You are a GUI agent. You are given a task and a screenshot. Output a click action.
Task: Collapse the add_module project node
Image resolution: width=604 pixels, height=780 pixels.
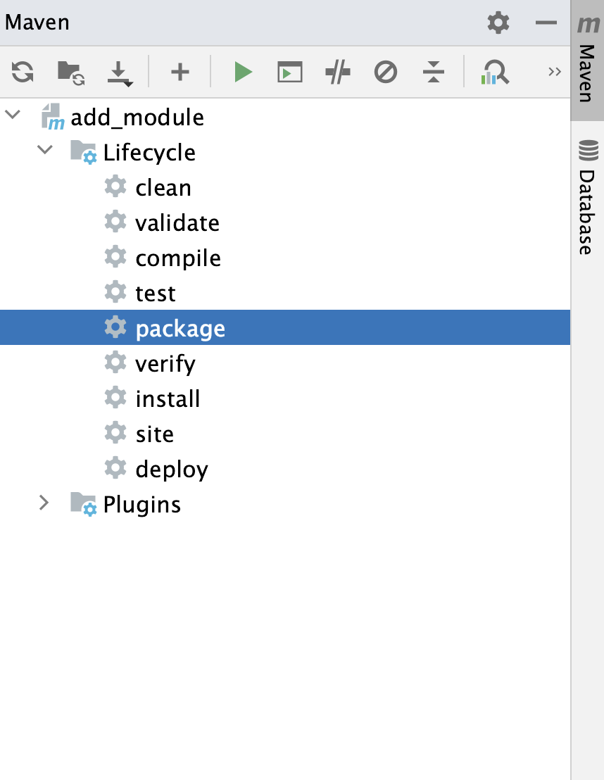click(13, 115)
